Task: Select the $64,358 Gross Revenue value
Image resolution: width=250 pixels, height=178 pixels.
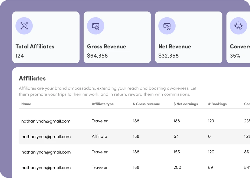Action: (x=97, y=56)
